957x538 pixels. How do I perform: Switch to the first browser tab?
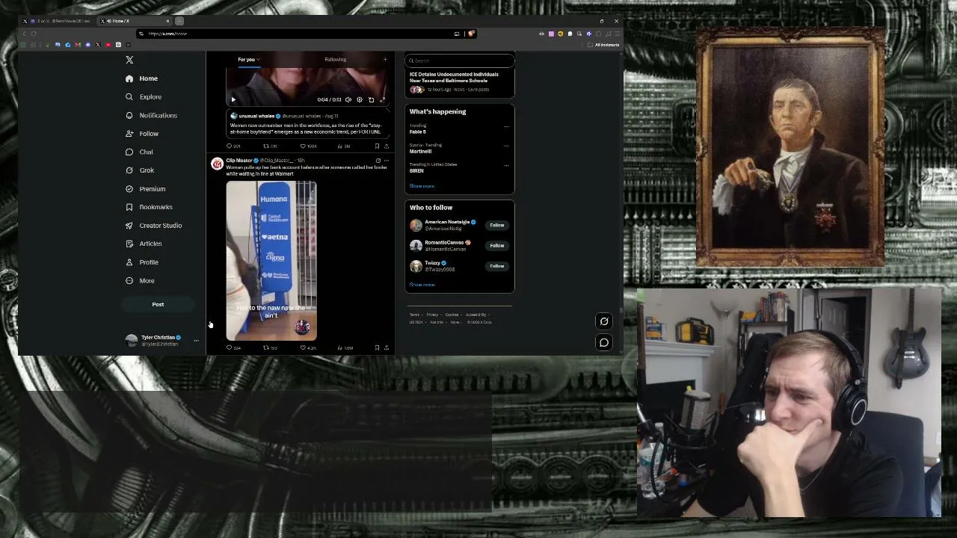[60, 21]
